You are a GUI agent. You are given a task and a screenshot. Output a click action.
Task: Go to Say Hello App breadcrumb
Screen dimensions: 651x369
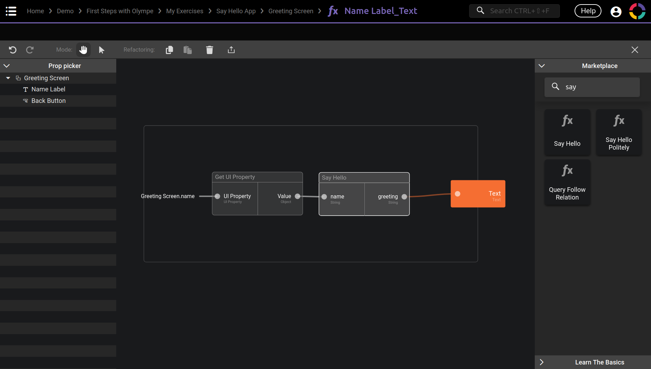click(236, 11)
